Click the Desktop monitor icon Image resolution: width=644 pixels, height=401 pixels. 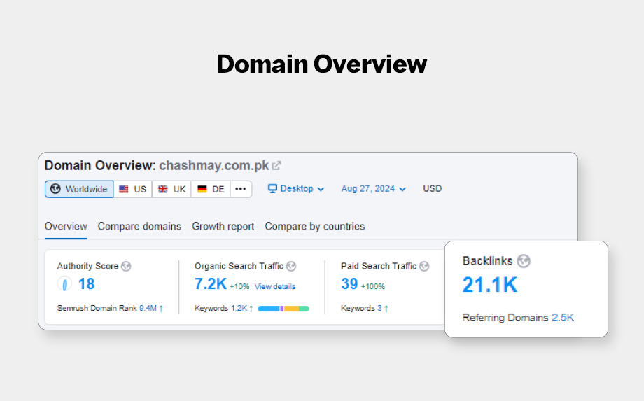pyautogui.click(x=273, y=189)
